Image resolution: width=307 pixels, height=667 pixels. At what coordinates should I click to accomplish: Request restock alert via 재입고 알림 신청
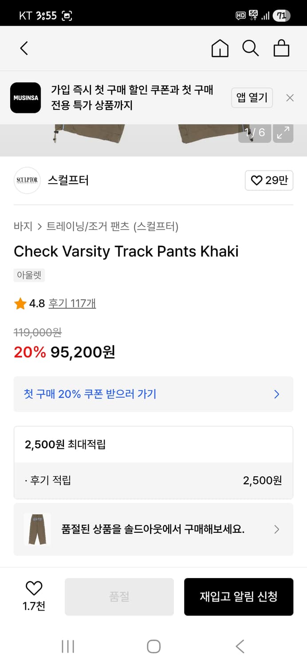[239, 596]
